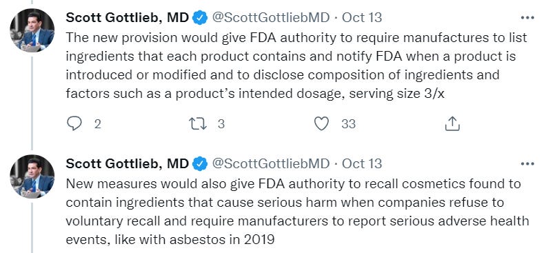Share the first tweet via share icon
Viewport: 550px width, 253px height.
click(452, 124)
